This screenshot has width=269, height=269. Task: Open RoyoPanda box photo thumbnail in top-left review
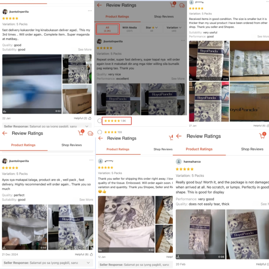pos(77,99)
